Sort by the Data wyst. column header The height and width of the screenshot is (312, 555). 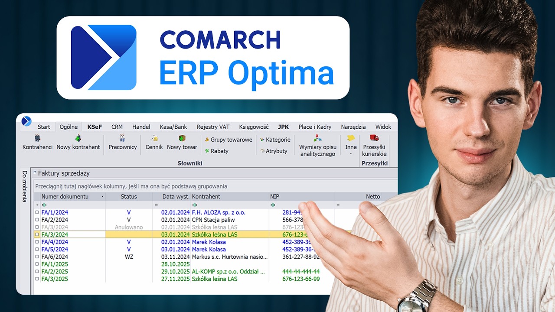(x=172, y=197)
